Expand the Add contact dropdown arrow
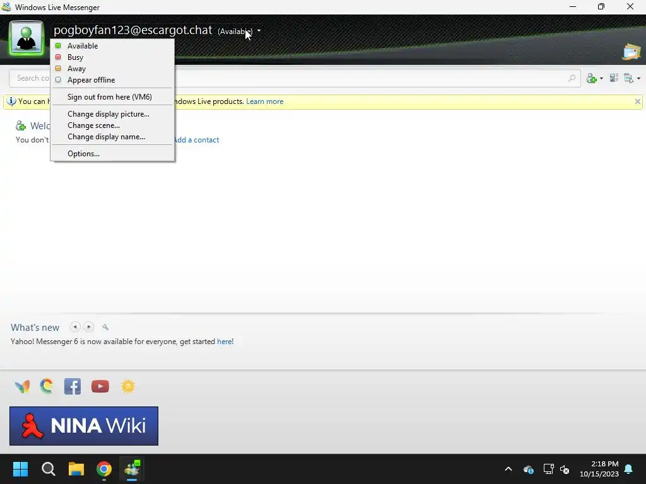The image size is (646, 484). 601,78
